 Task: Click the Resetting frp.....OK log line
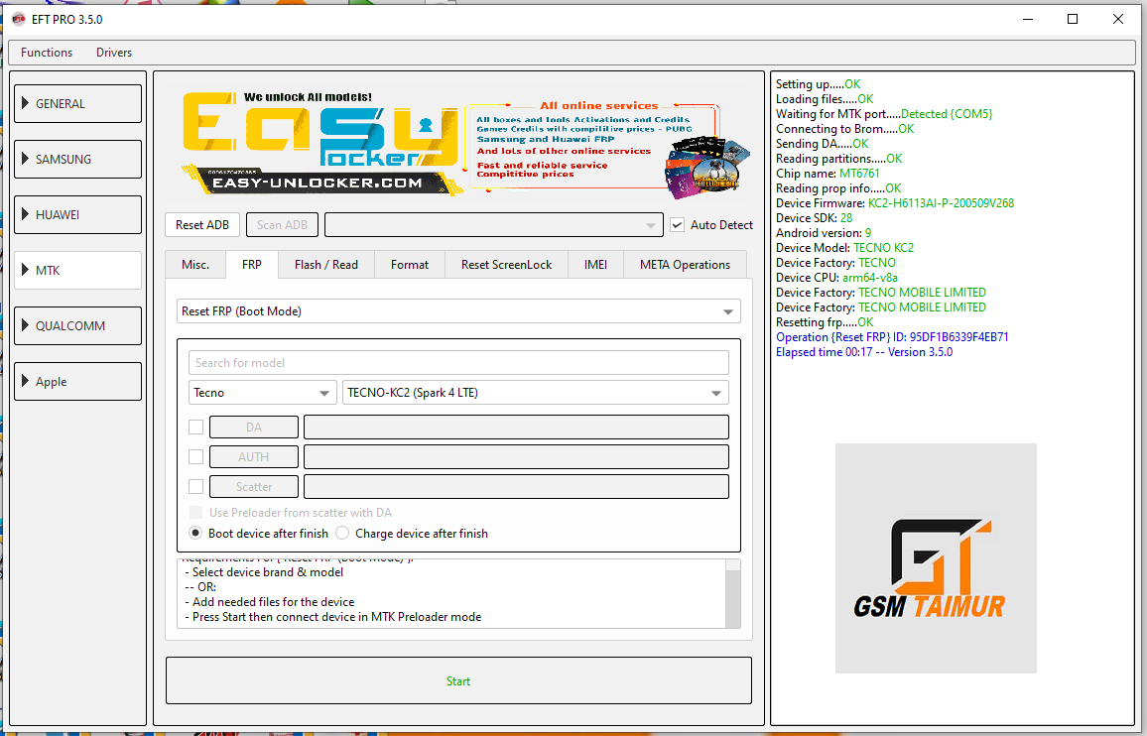(825, 322)
